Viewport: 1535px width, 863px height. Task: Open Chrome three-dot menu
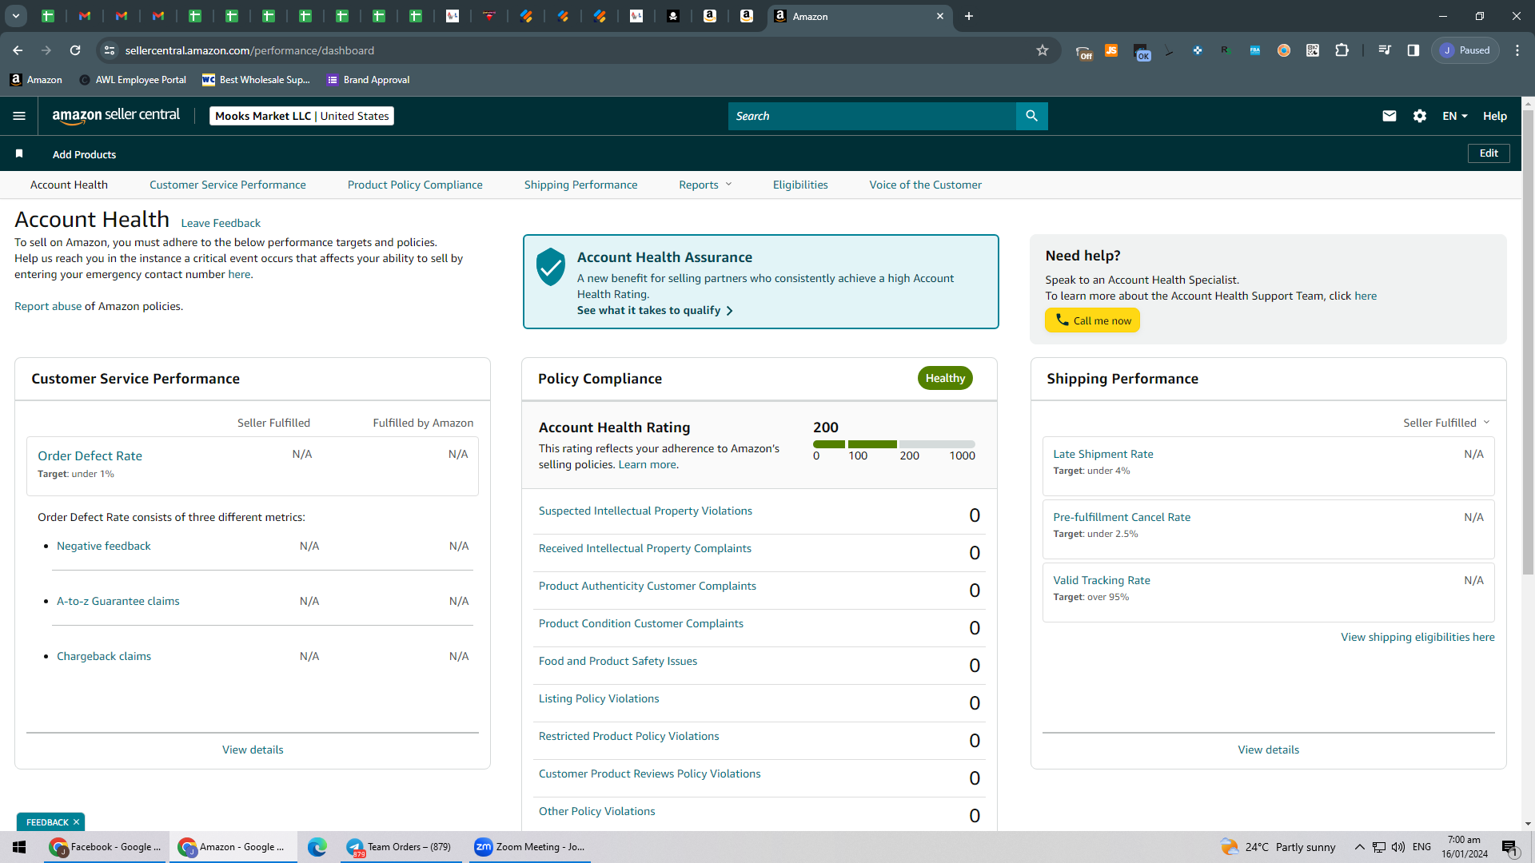click(x=1517, y=50)
